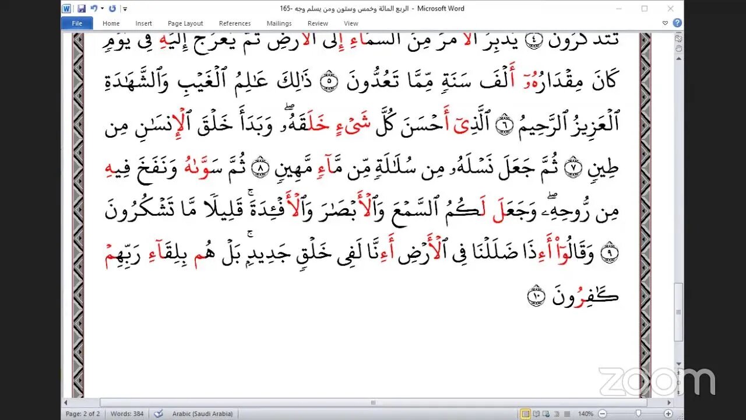The width and height of the screenshot is (746, 420).
Task: Switch to Full Screen Reading view
Action: tap(536, 414)
